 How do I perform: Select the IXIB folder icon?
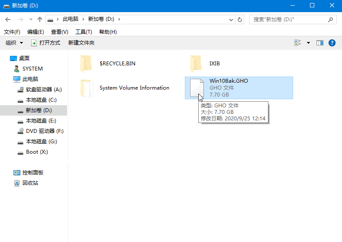[x=196, y=64]
